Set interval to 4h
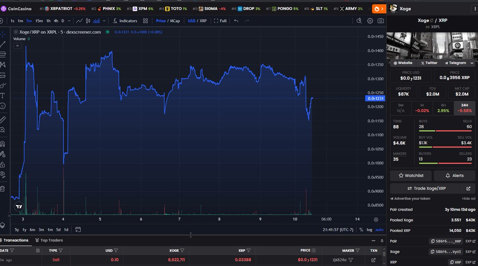This screenshot has width=478, height=266. click(56, 21)
